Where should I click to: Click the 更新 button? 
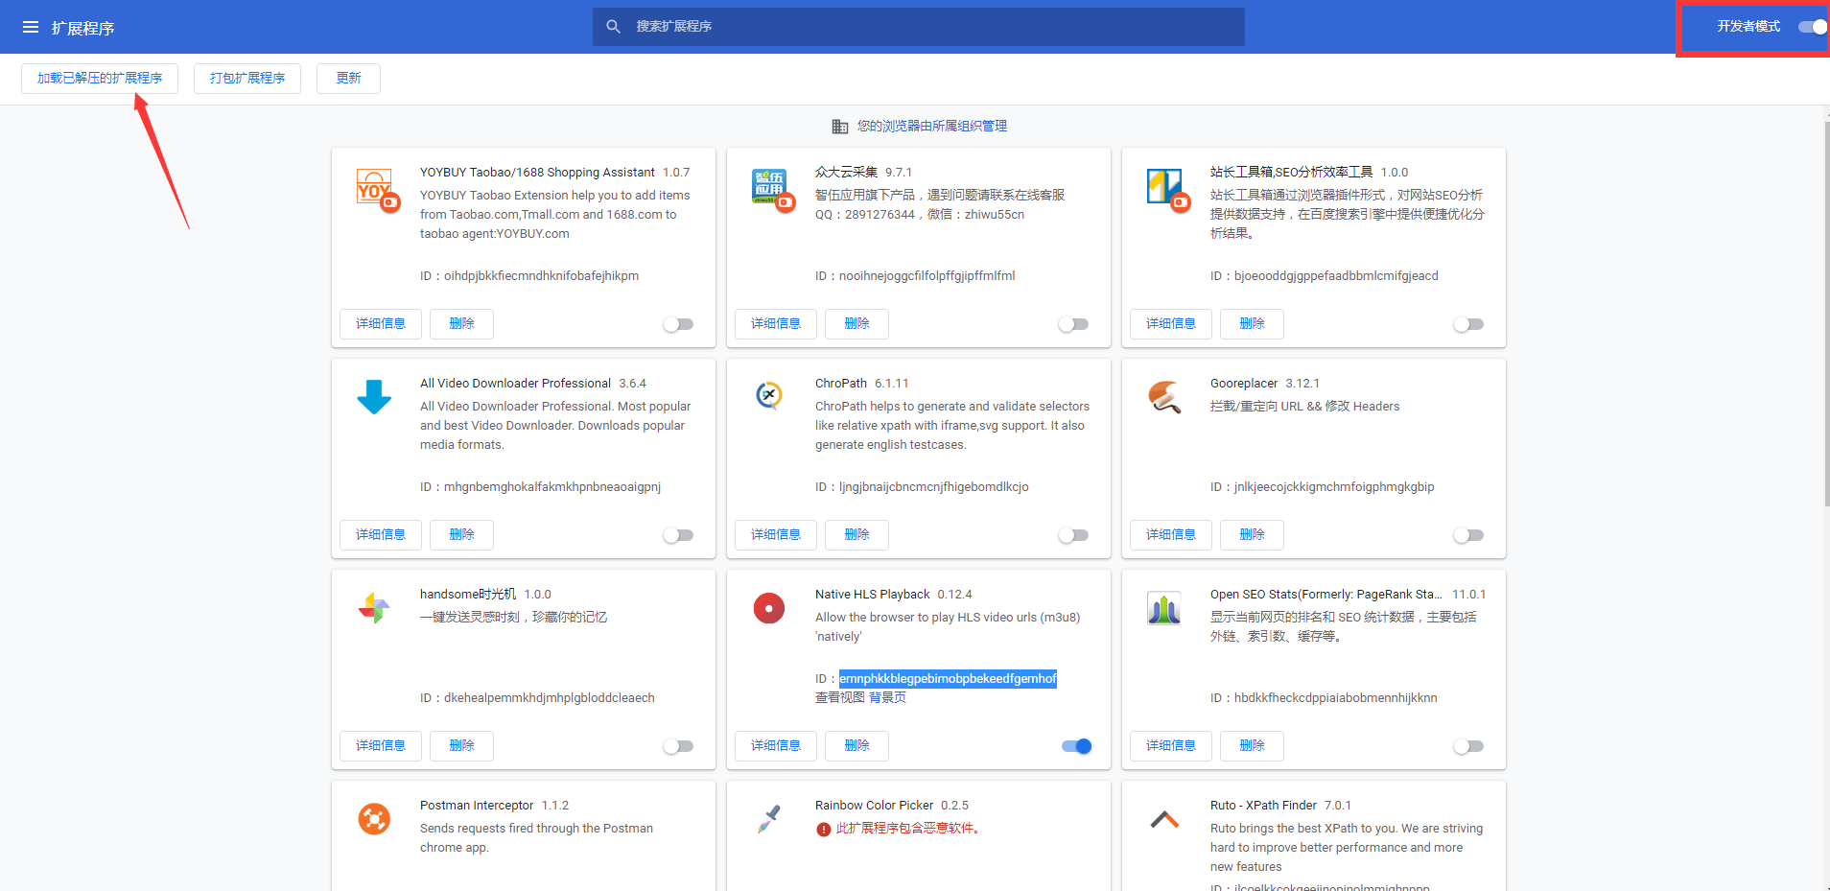tap(348, 79)
